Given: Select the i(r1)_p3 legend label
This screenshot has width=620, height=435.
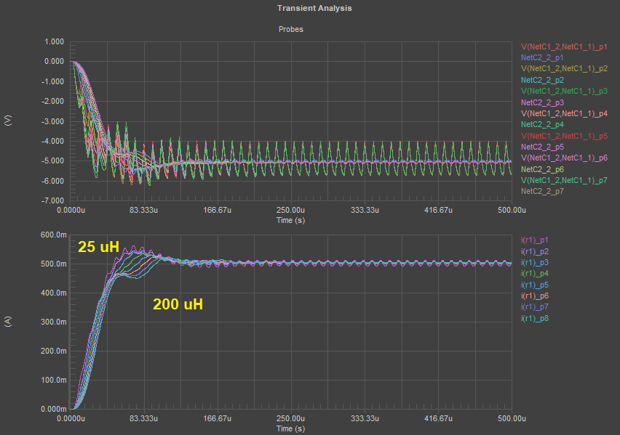Looking at the screenshot, I should click(534, 262).
